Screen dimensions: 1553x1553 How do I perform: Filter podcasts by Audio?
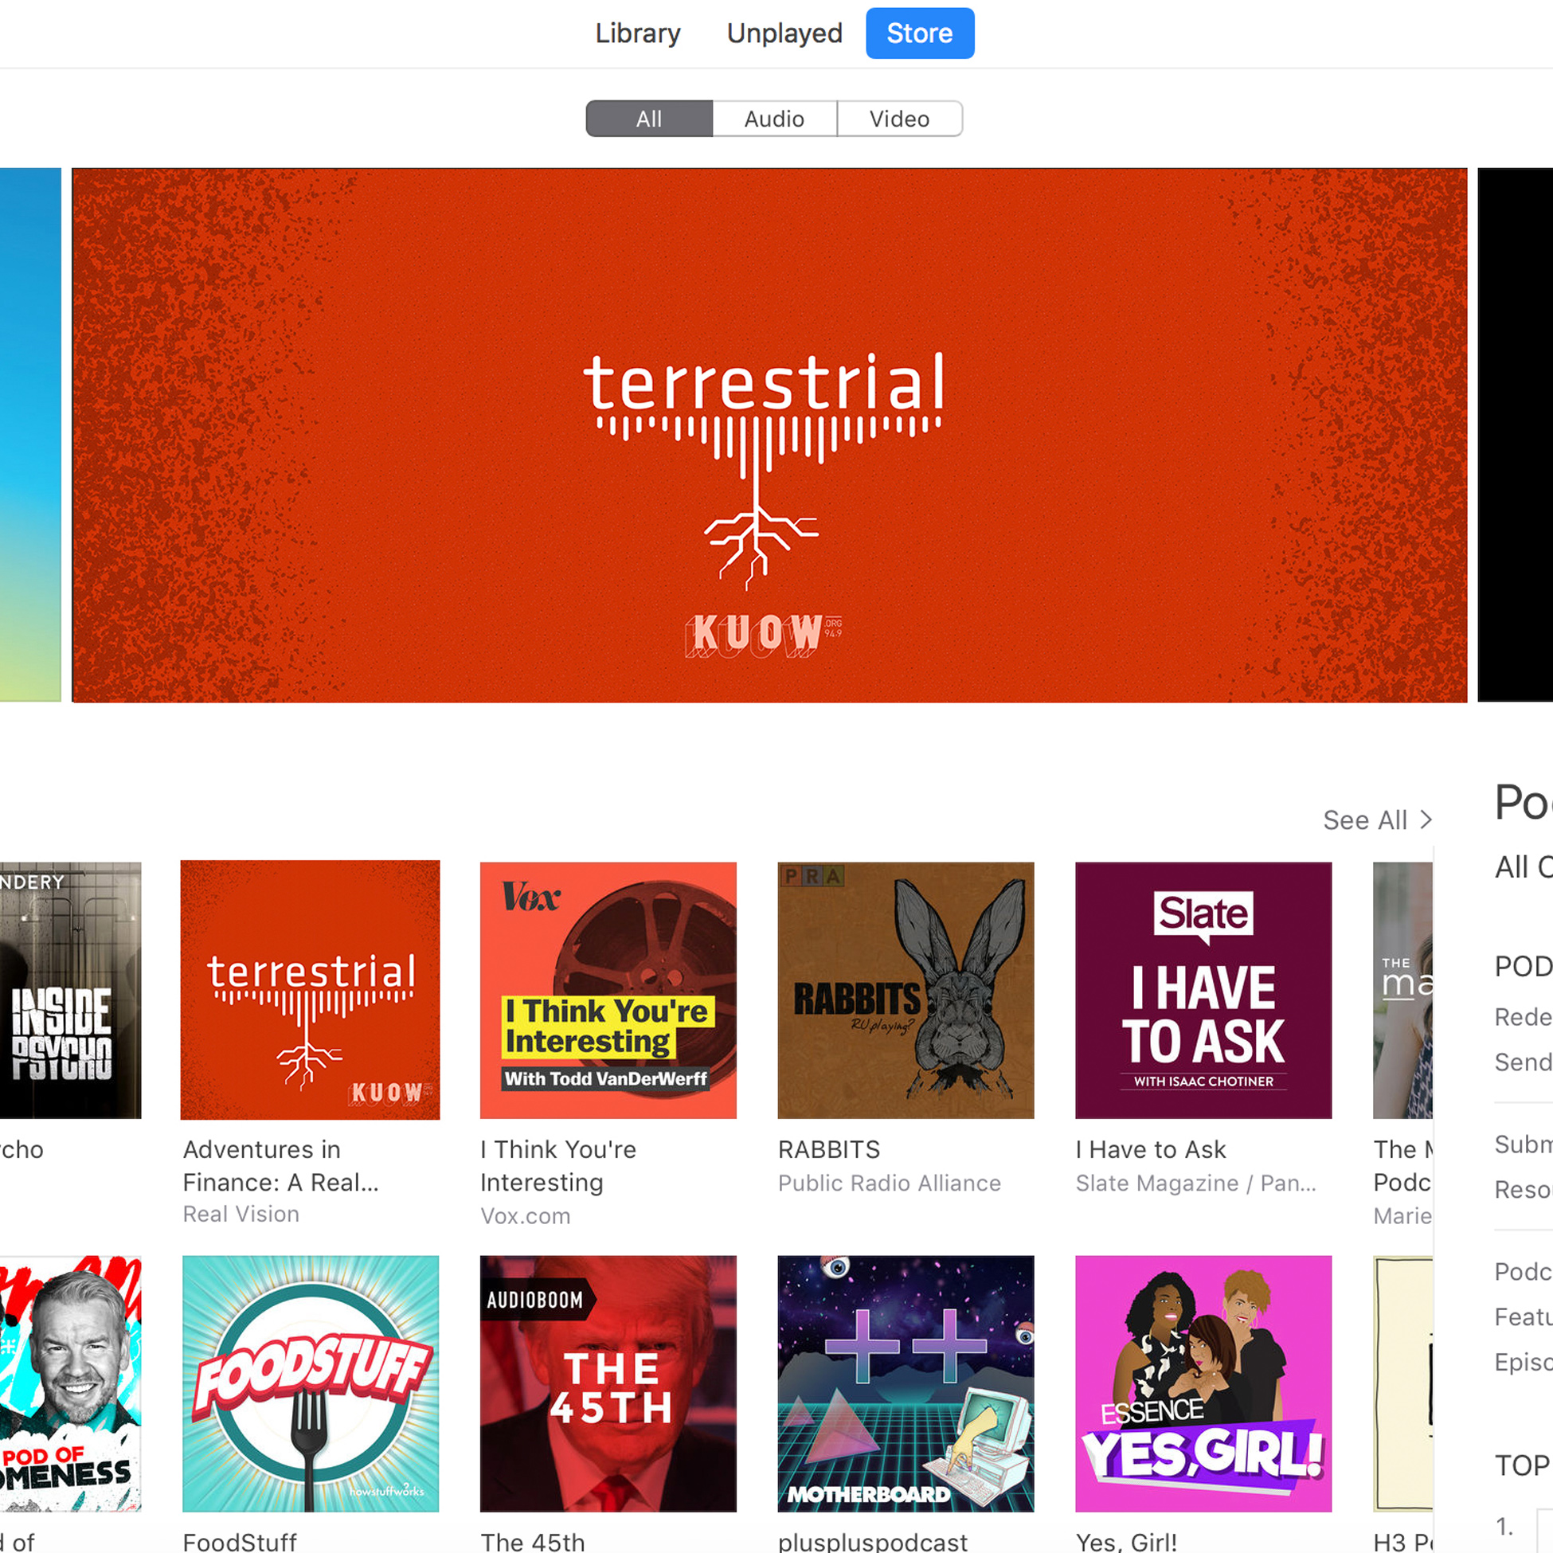[x=774, y=118]
